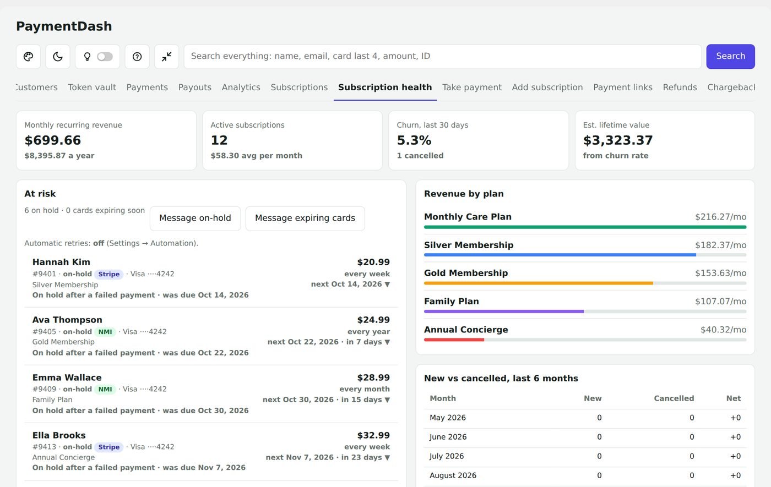Click the $3,323.37 lifetime value figure
The image size is (771, 487).
618,141
